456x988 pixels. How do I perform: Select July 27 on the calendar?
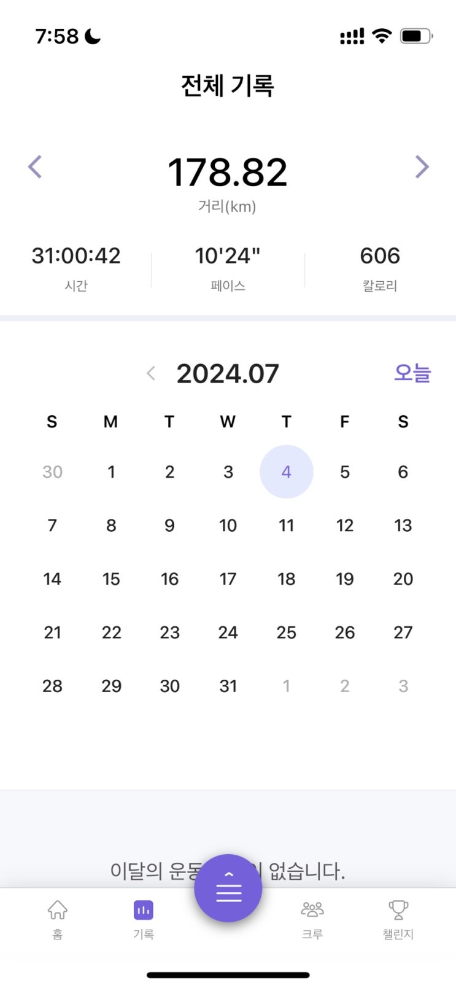tap(403, 632)
